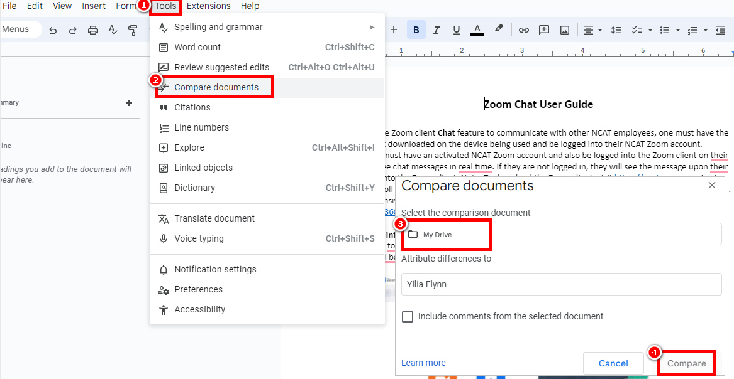The width and height of the screenshot is (734, 379).
Task: Click the Insert link icon
Action: click(523, 29)
